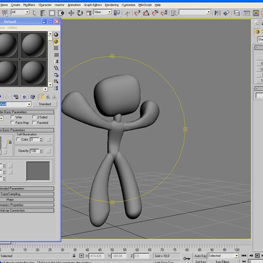Screen dimensions: 263x263
Task: Activate the Select and Rotate tool
Action: pos(80,13)
